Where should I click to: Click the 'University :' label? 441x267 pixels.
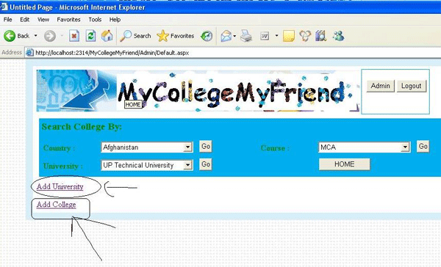click(x=63, y=166)
